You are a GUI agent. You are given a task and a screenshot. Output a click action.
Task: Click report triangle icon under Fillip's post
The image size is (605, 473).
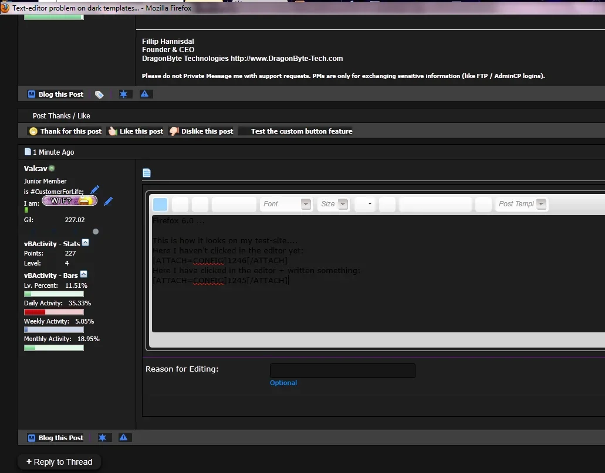tap(144, 94)
